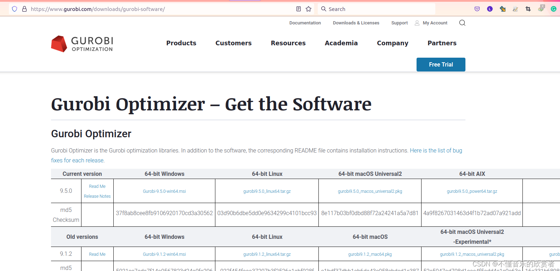Image resolution: width=560 pixels, height=271 pixels.
Task: Open the Partners menu
Action: point(442,43)
